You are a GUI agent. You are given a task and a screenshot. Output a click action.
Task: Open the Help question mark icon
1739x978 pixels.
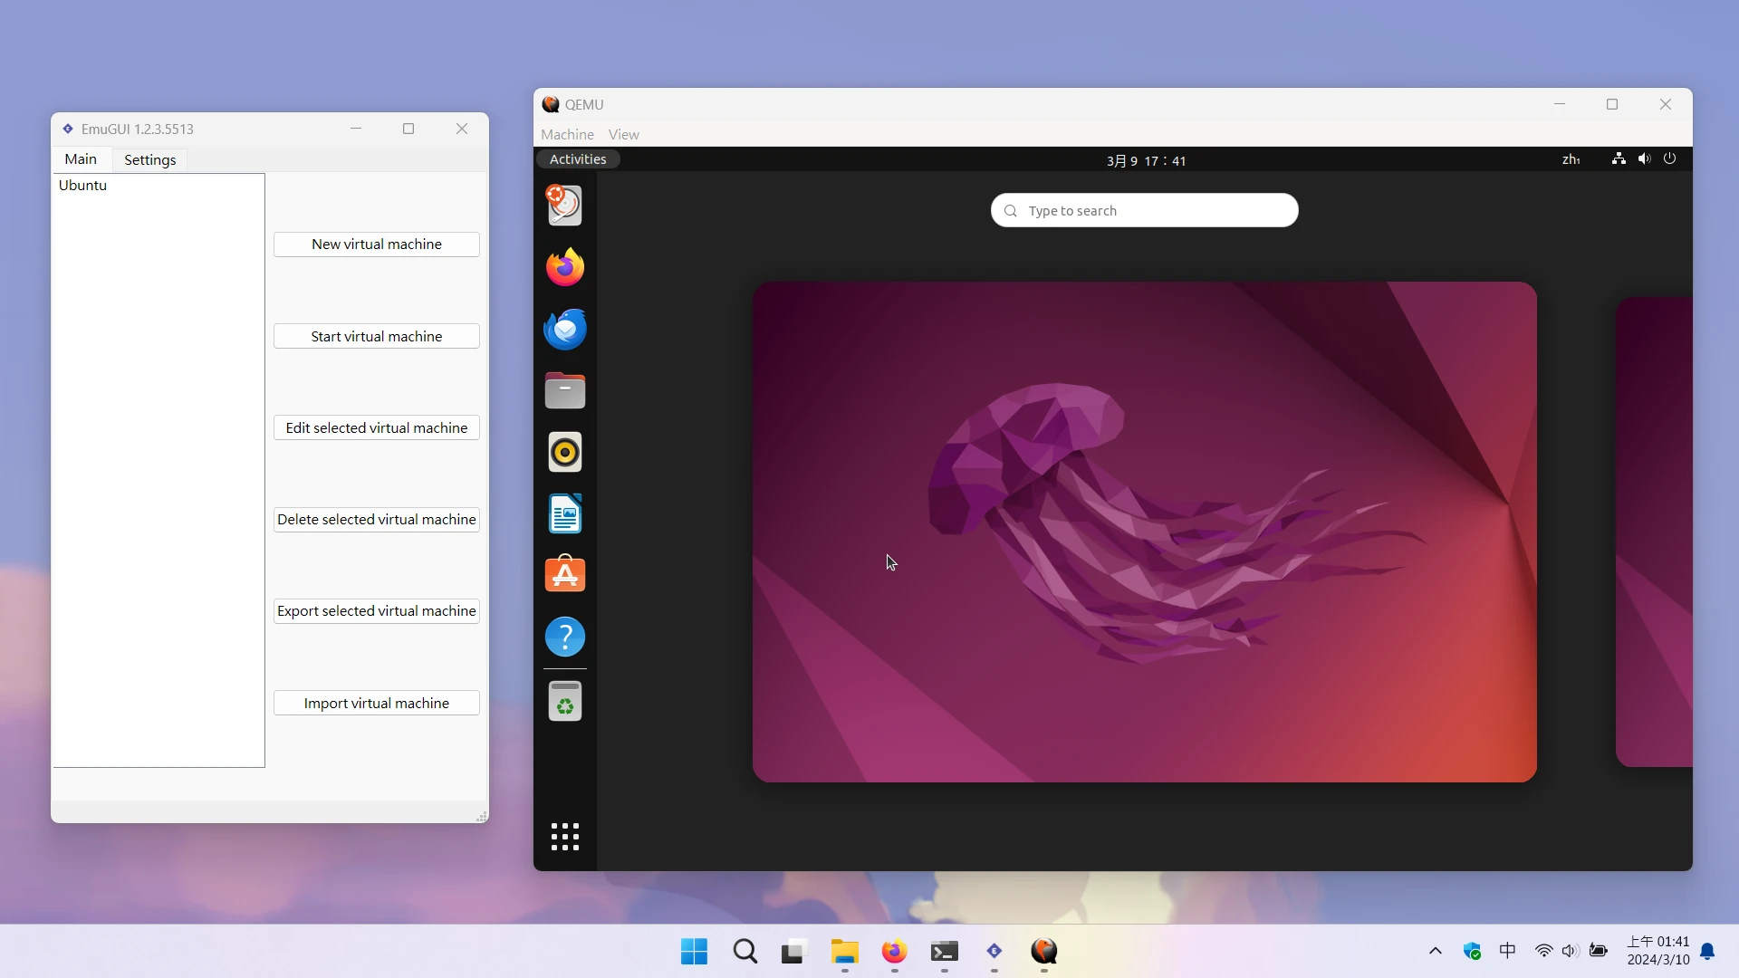point(565,637)
